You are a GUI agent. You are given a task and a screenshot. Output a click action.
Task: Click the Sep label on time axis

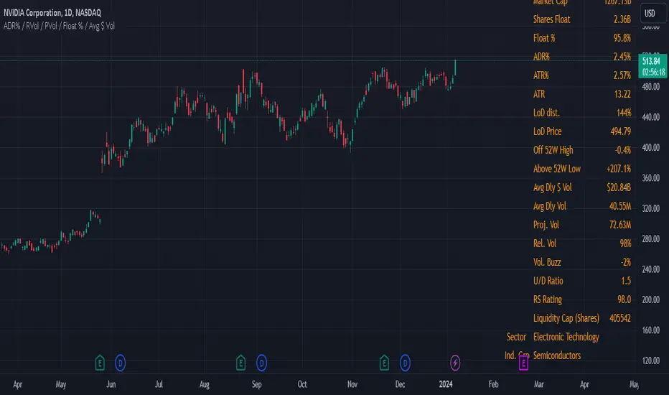coord(257,384)
